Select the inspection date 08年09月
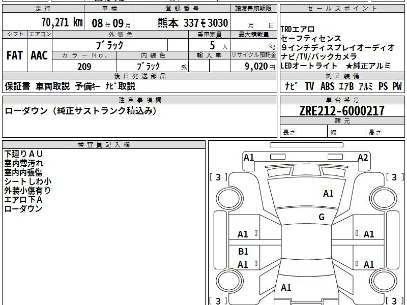Image resolution: width=407 pixels, height=305 pixels. pos(112,24)
